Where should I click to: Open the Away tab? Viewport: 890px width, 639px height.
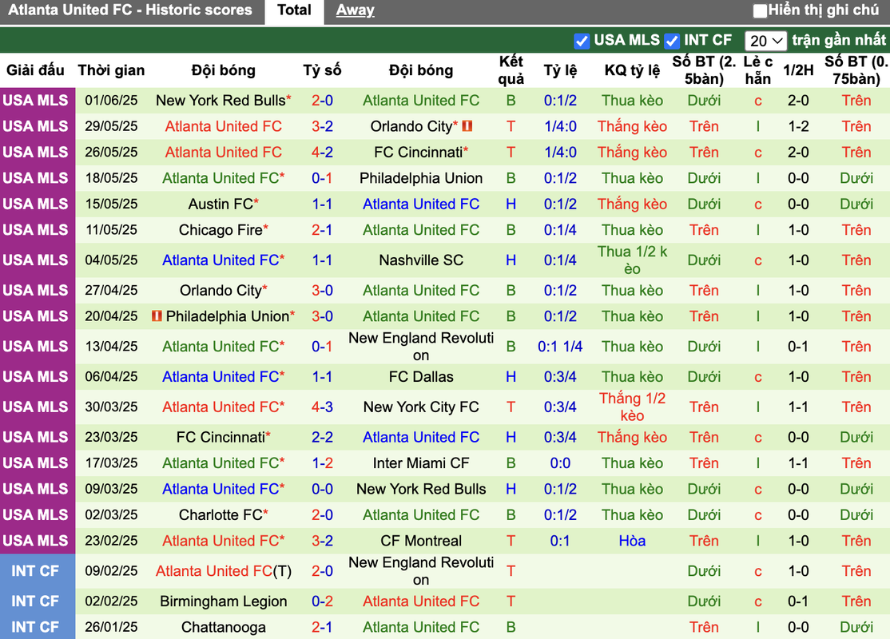coord(355,10)
